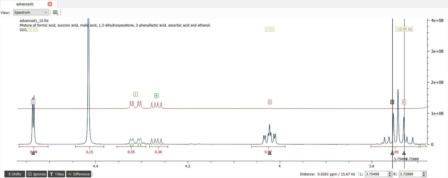
Task: Select the dark gray marker 3 label
Action: 392,102
